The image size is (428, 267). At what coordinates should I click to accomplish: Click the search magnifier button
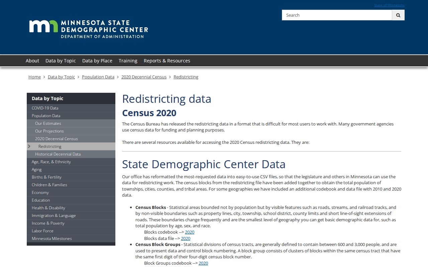(398, 15)
